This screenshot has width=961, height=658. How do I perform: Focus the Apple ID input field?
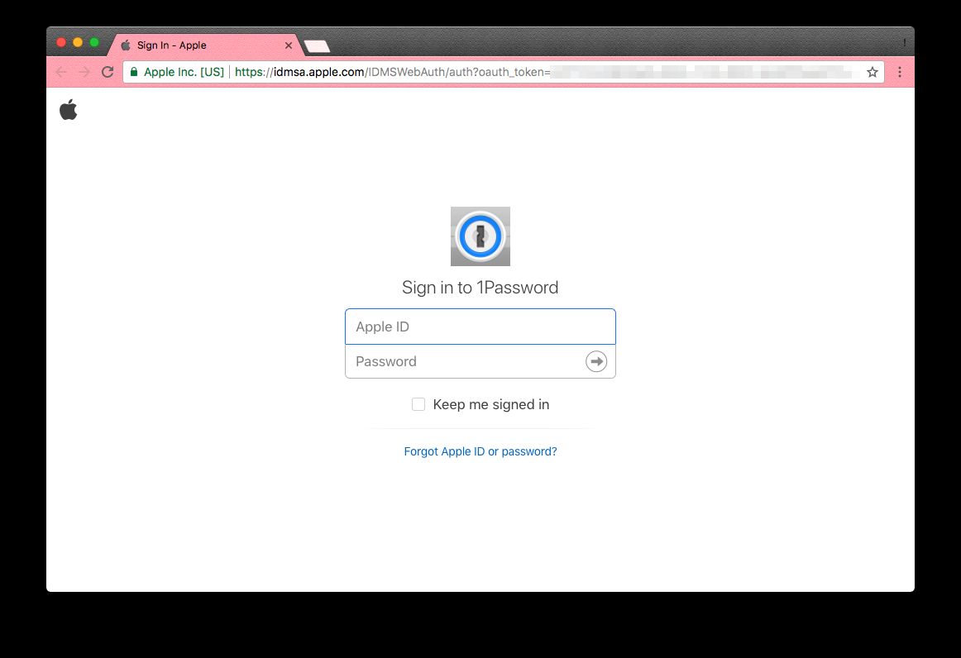tap(480, 327)
